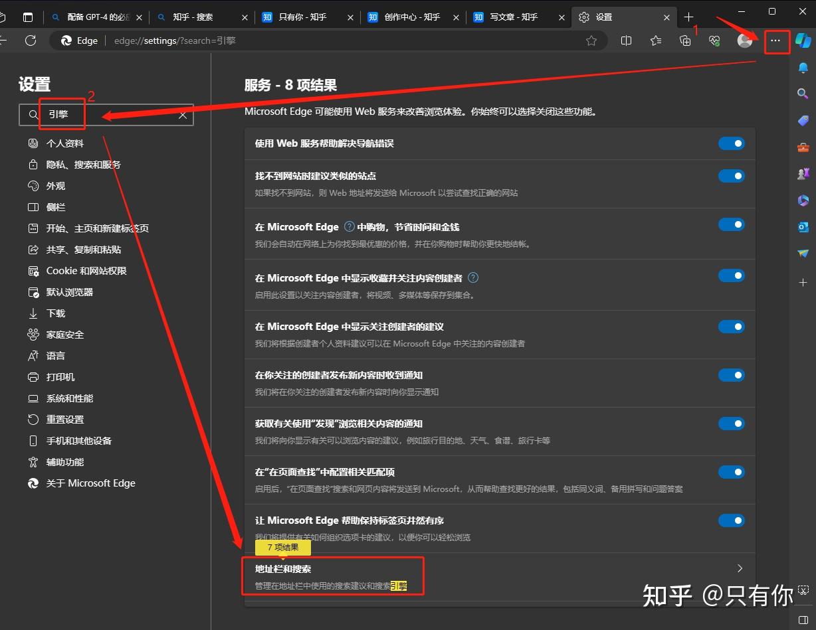The width and height of the screenshot is (816, 630).
Task: Refresh the page
Action: 31,41
